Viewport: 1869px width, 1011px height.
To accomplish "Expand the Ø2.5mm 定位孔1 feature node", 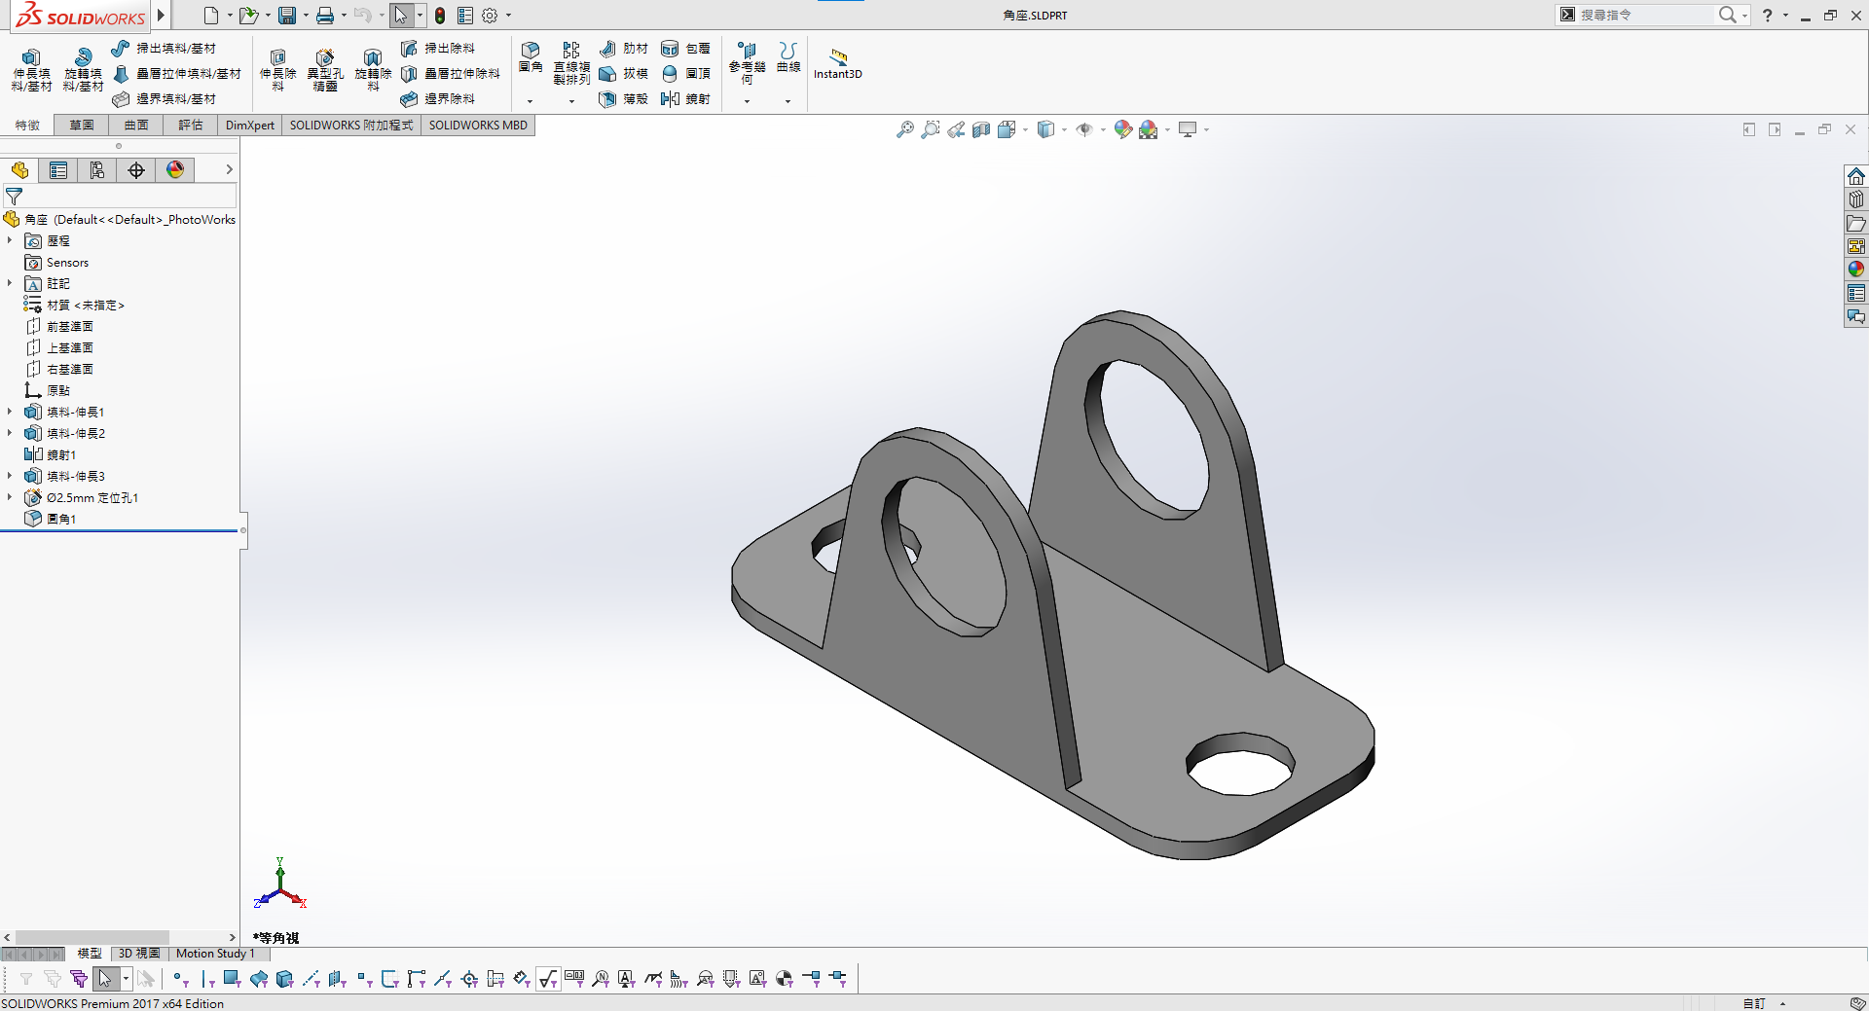I will coord(10,497).
